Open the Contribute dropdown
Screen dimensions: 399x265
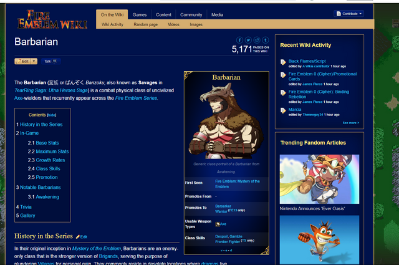pos(349,14)
